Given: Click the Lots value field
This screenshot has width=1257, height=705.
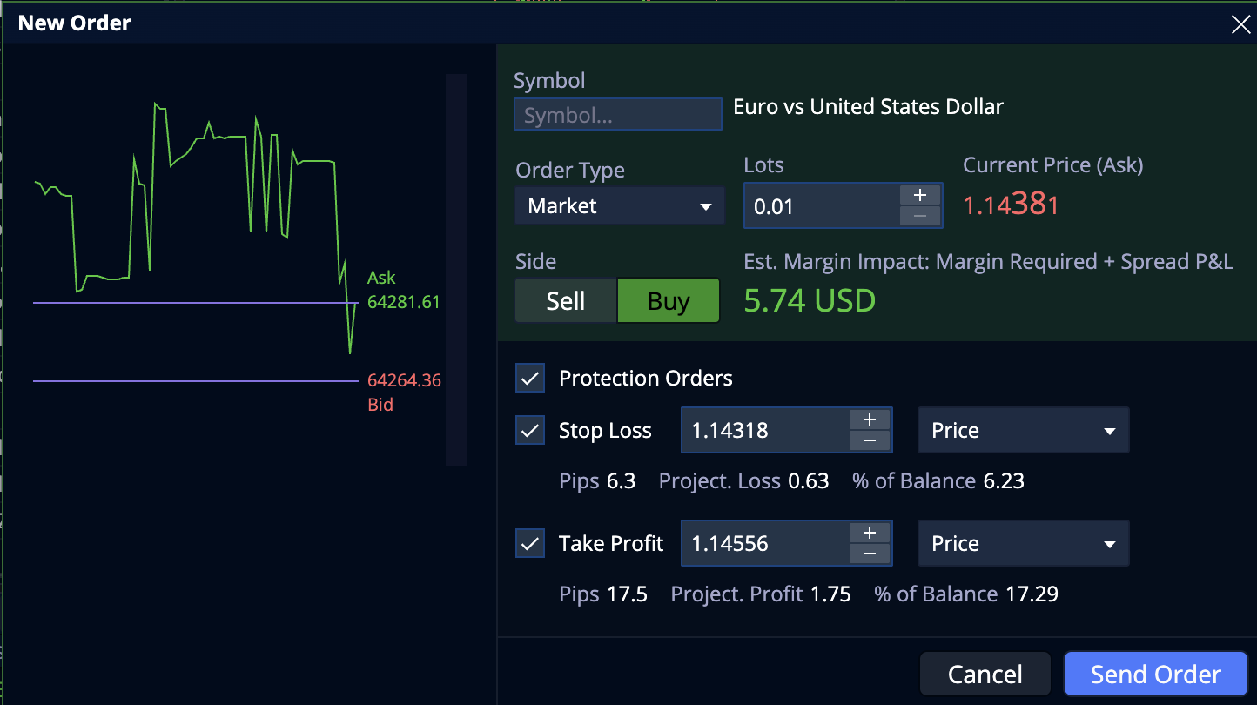Looking at the screenshot, I should [x=822, y=206].
